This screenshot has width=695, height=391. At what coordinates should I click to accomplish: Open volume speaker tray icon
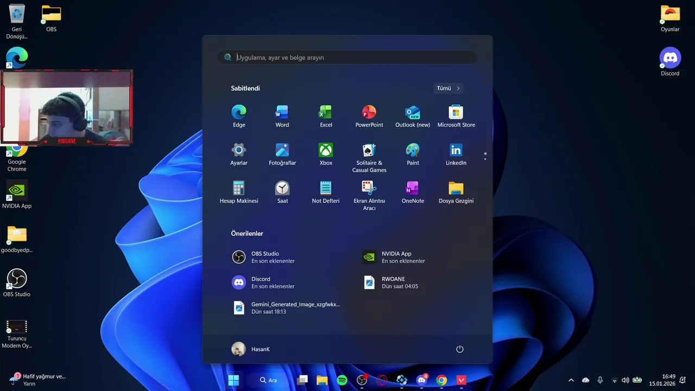point(625,380)
